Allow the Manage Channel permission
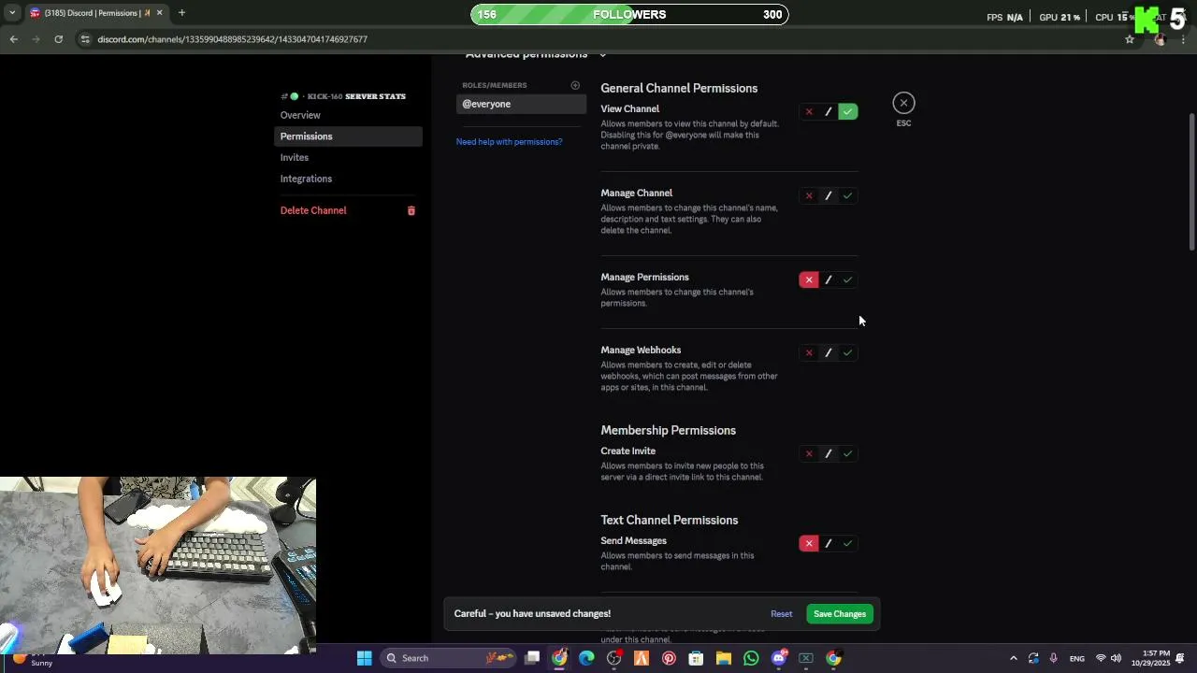 point(847,196)
